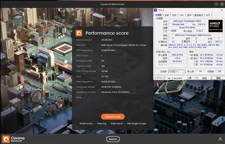
Task: Click the Corona logo in the score panel
Action: 79,33
